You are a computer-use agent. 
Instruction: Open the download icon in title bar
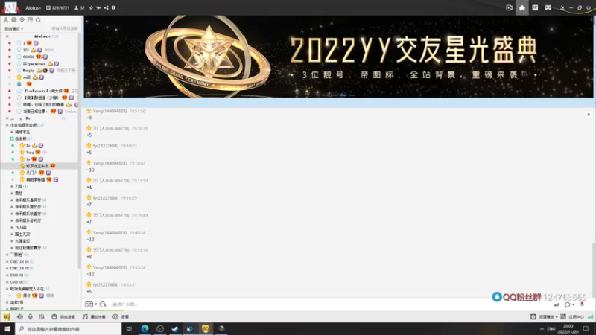(x=562, y=7)
